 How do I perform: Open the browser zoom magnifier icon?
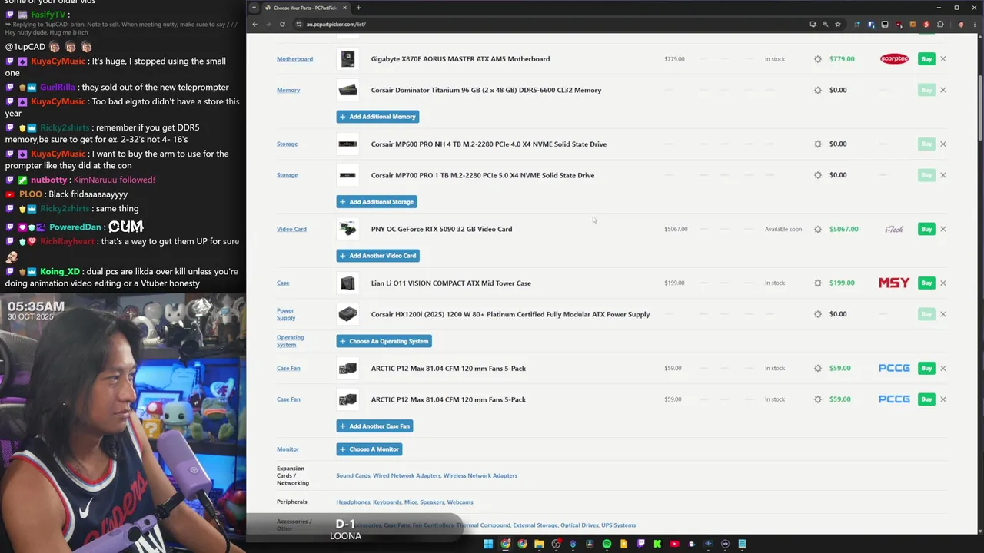(x=826, y=24)
